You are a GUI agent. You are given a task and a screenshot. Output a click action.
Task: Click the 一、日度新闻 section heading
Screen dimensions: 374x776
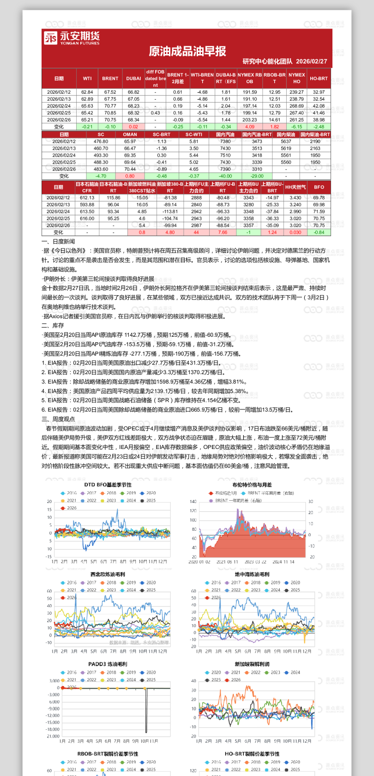pos(58,242)
